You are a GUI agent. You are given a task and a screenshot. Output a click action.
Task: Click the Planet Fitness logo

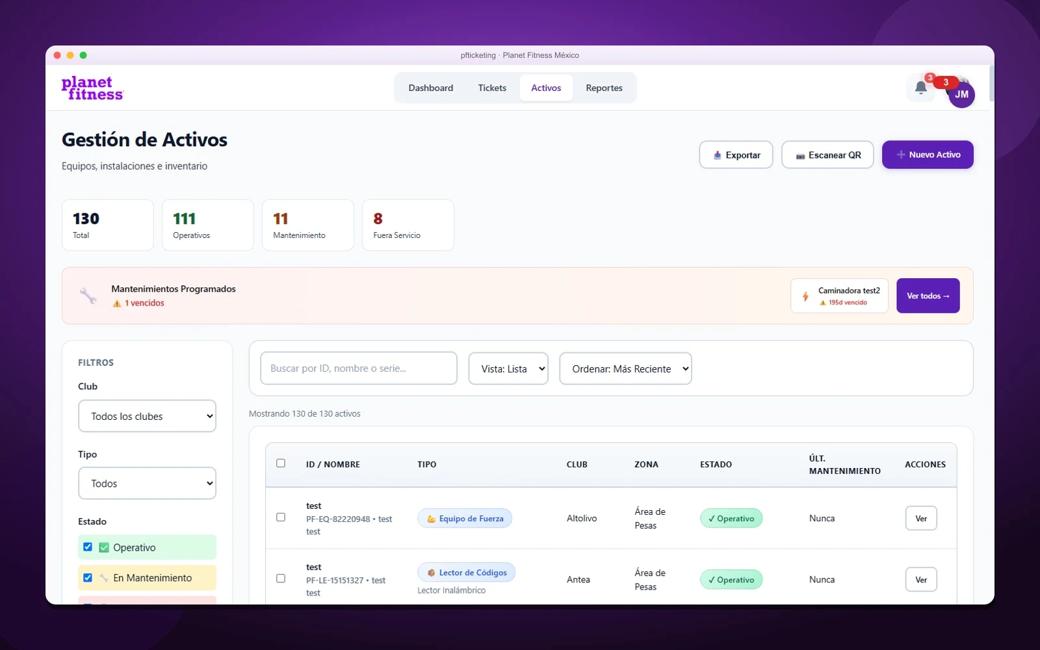click(92, 88)
